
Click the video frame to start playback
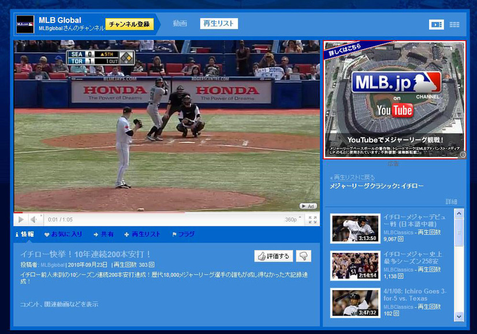[x=167, y=126]
